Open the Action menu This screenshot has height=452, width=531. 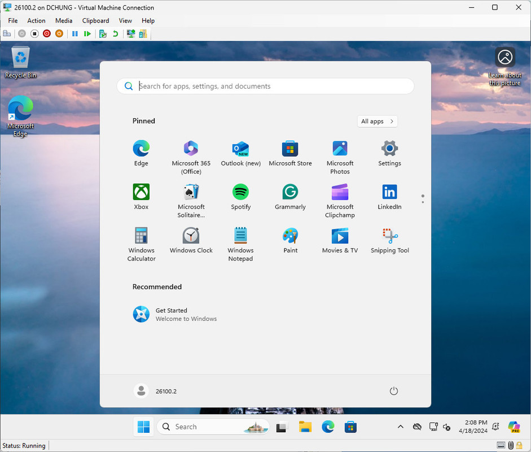pyautogui.click(x=36, y=21)
